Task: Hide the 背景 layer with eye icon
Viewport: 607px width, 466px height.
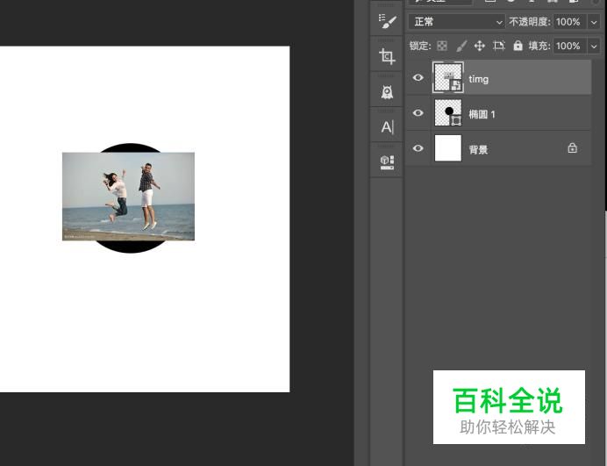Action: pyautogui.click(x=418, y=148)
